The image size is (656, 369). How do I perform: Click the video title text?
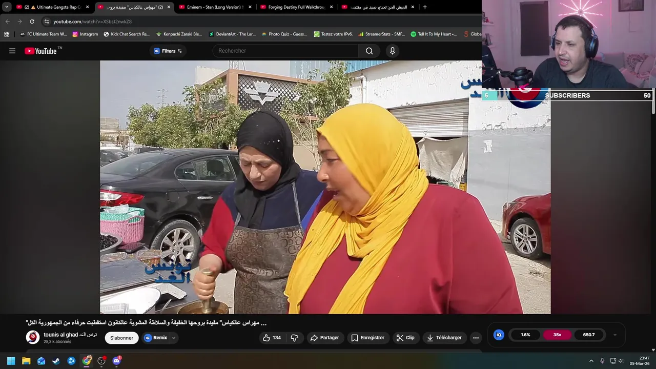[146, 323]
